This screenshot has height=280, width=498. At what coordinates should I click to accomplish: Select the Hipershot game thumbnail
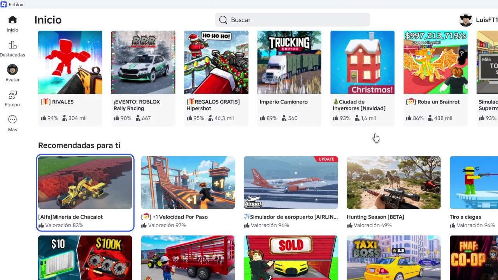pos(216,62)
